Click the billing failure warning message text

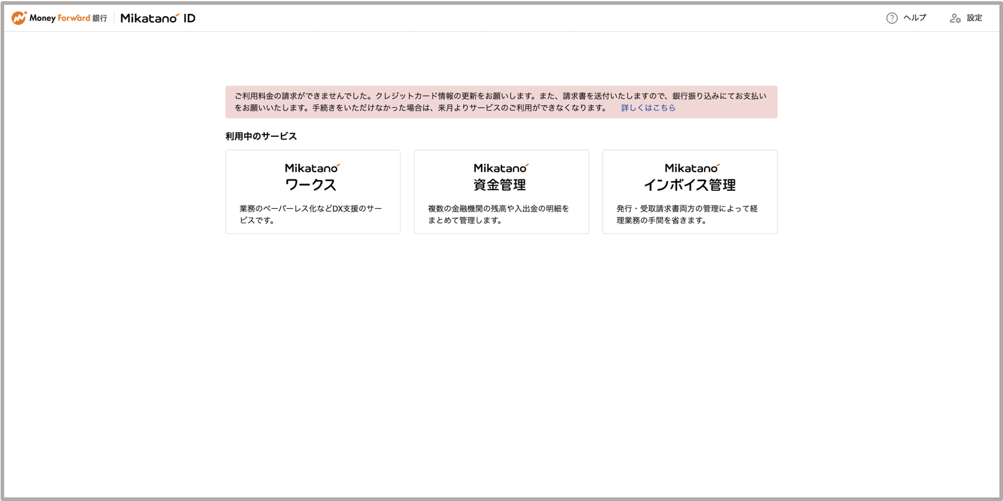[500, 102]
